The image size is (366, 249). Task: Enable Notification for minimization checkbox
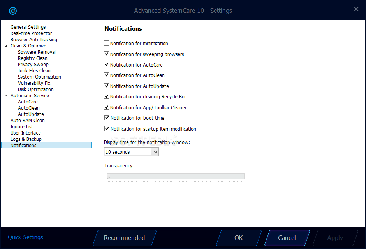tap(106, 43)
